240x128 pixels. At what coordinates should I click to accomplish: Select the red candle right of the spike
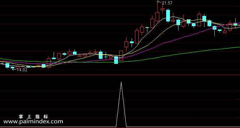(x=126, y=44)
